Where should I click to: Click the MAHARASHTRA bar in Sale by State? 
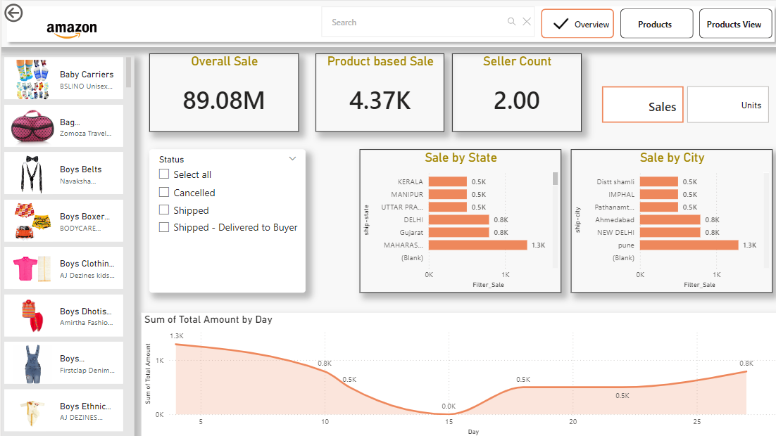pos(479,245)
